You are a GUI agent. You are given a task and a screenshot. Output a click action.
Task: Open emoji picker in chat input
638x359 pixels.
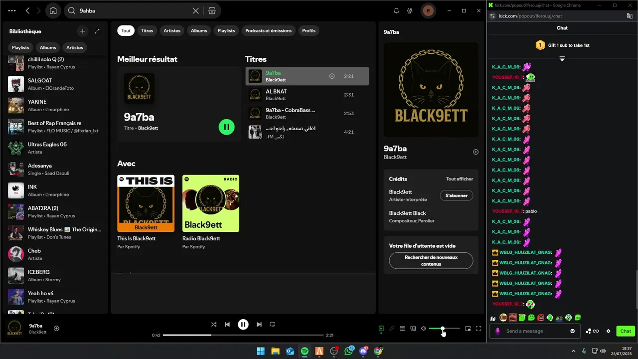click(573, 331)
